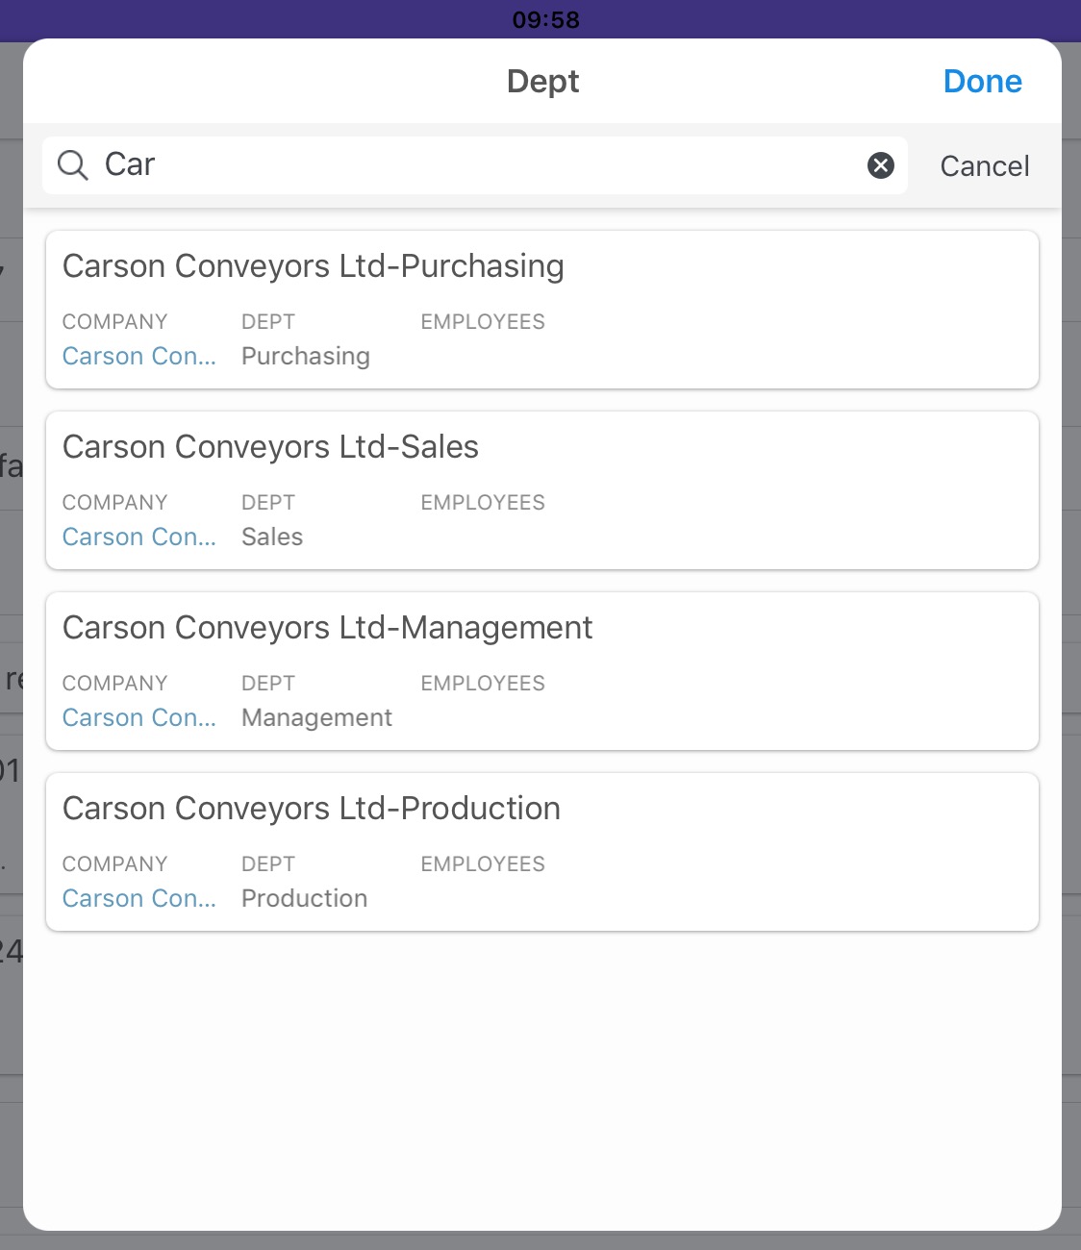Tap the Production dept value
This screenshot has height=1250, width=1081.
tap(304, 899)
